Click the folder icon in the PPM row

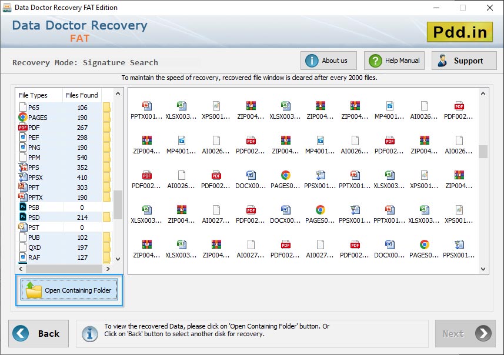point(106,157)
